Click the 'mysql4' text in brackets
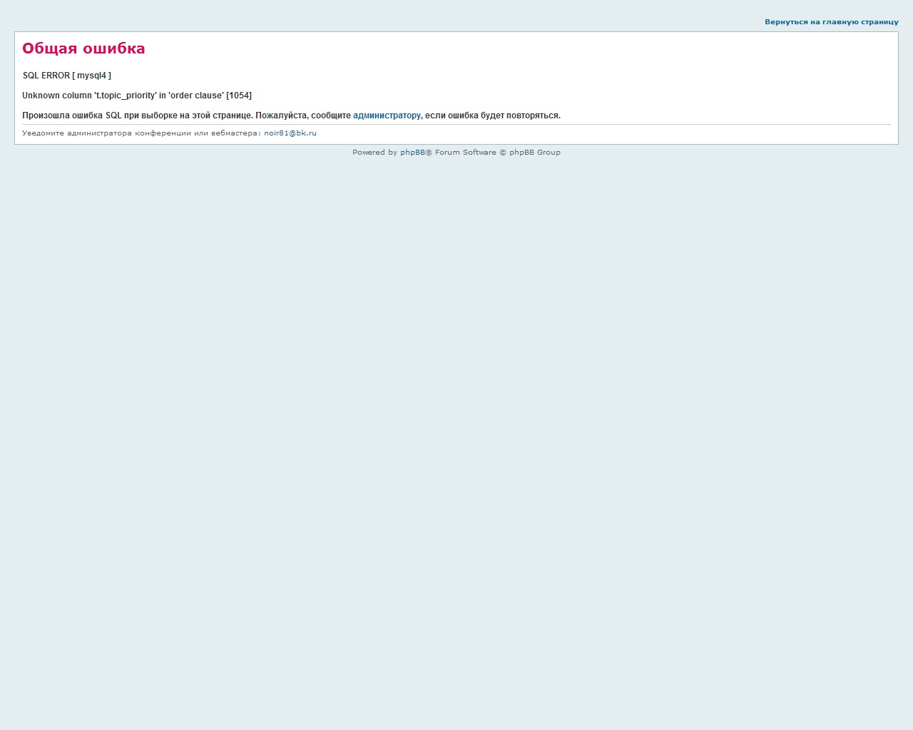 (x=91, y=76)
